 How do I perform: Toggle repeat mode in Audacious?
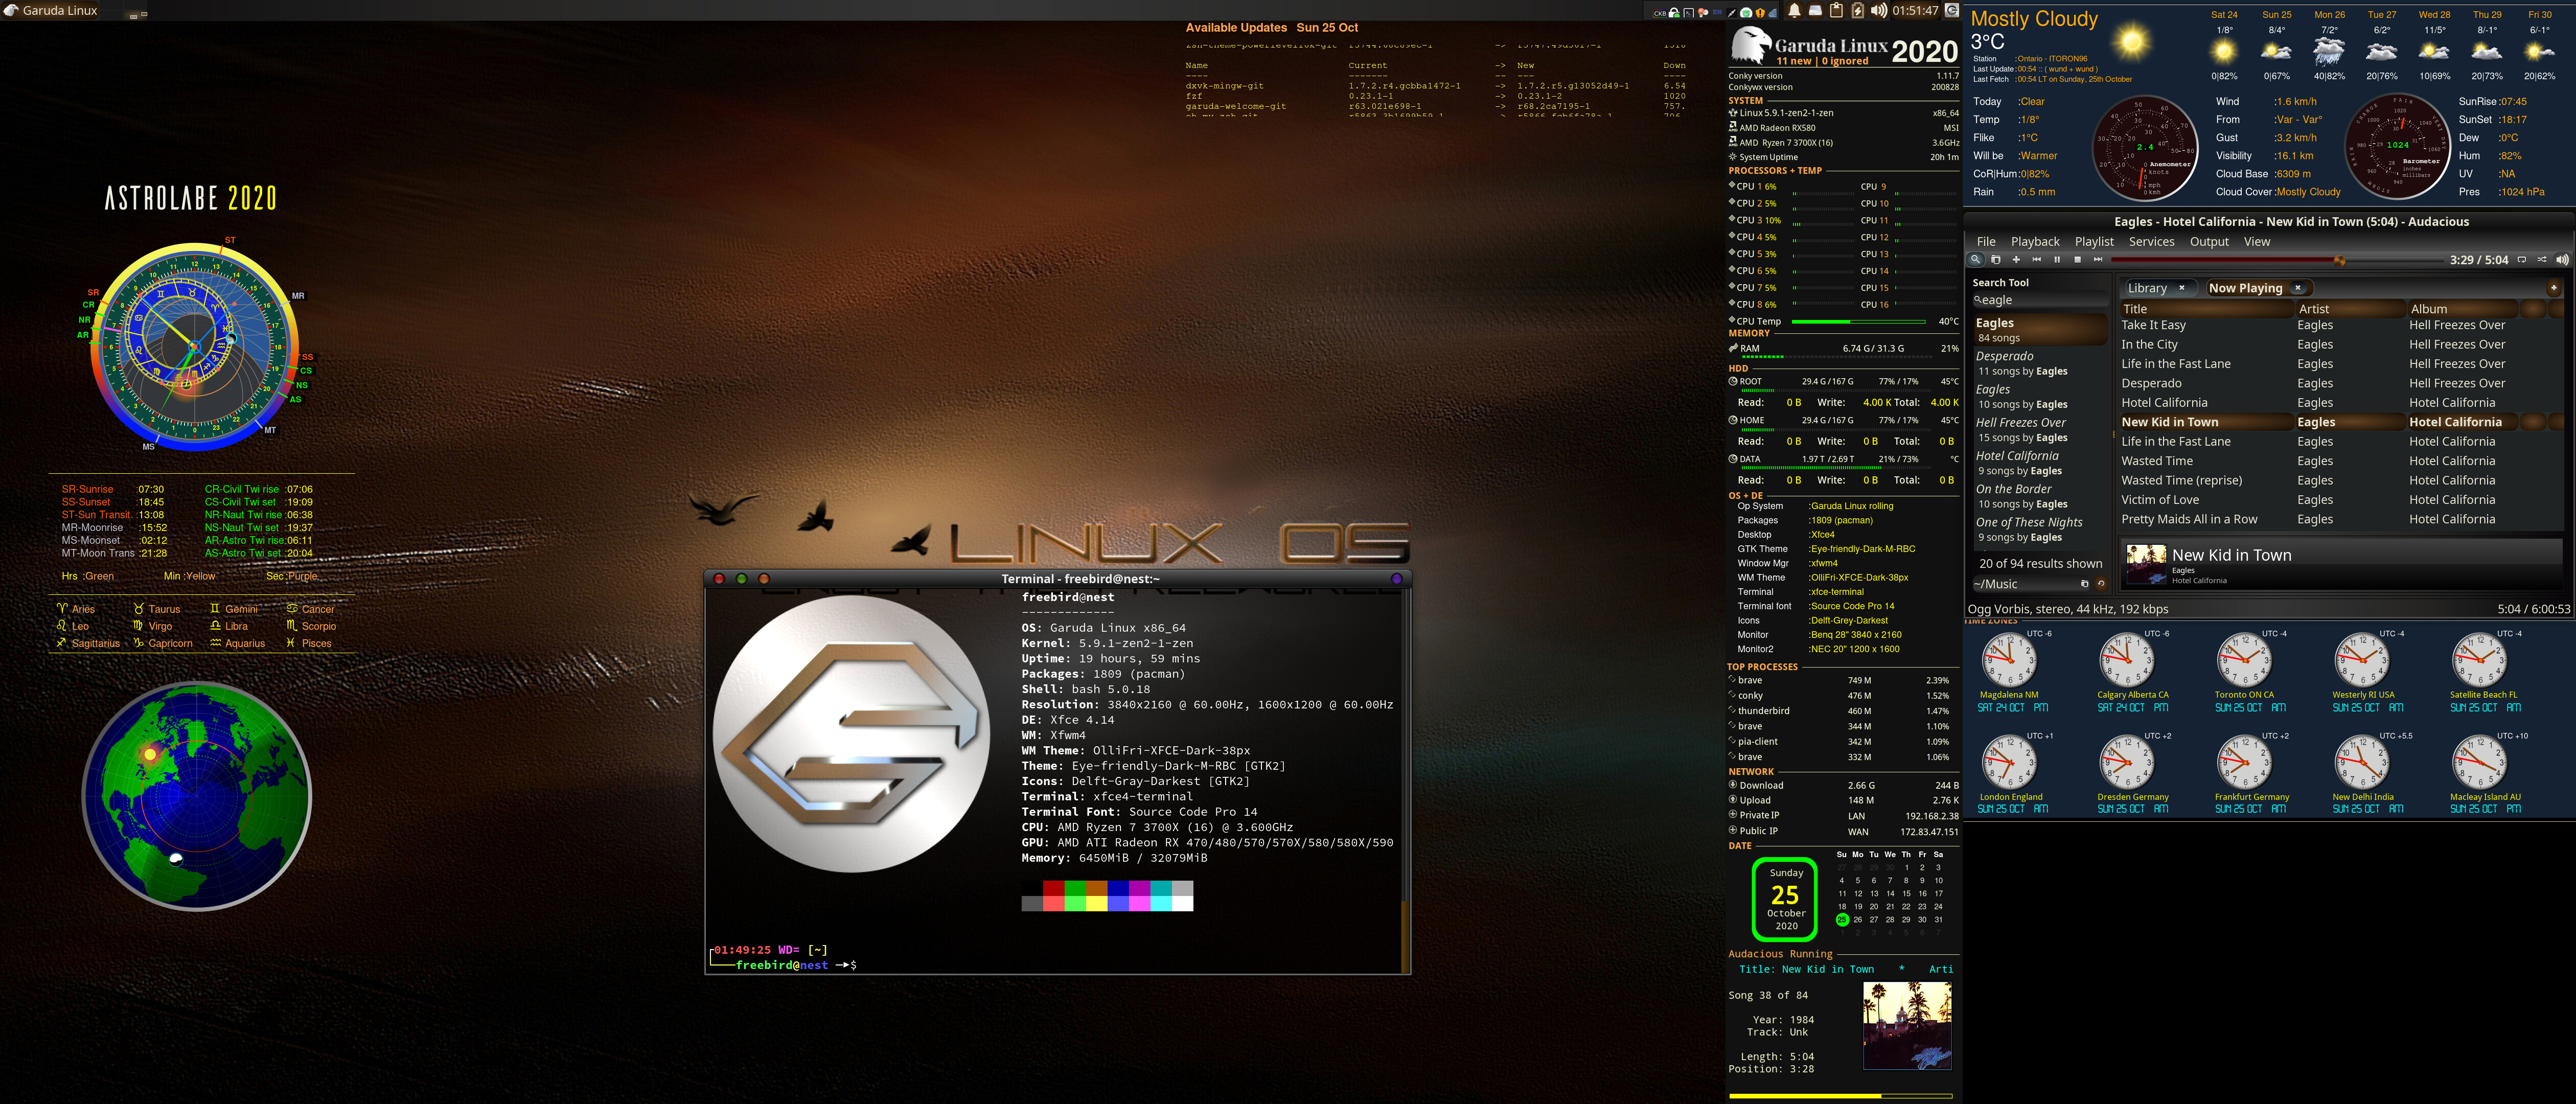pyautogui.click(x=2521, y=260)
